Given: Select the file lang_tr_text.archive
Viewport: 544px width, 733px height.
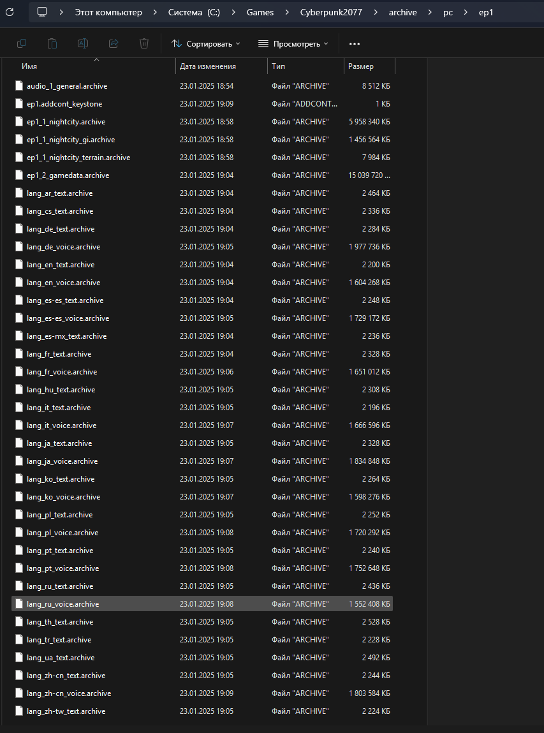Looking at the screenshot, I should pos(202,639).
